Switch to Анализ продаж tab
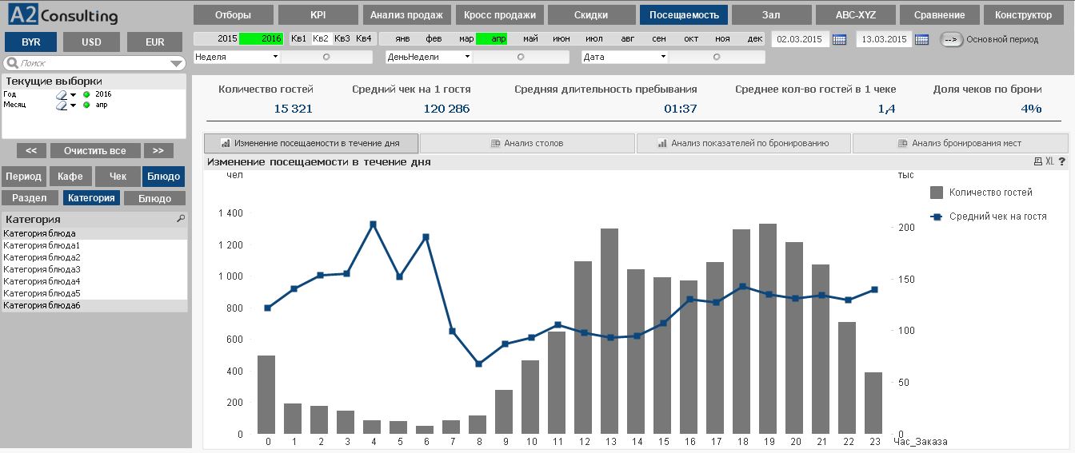The width and height of the screenshot is (1075, 453). pyautogui.click(x=406, y=15)
